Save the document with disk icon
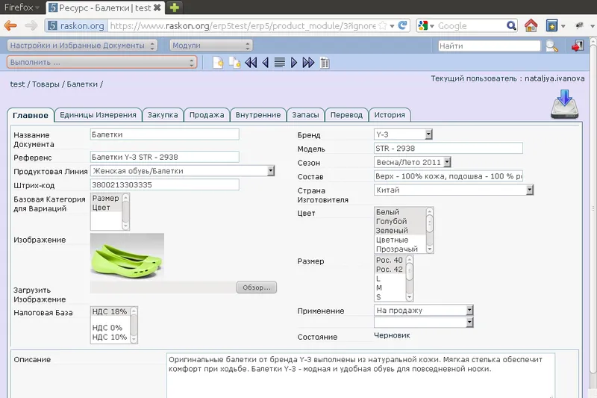 tap(565, 105)
